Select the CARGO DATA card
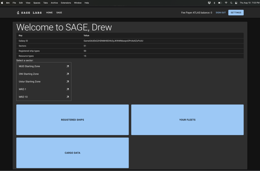 pos(72,153)
